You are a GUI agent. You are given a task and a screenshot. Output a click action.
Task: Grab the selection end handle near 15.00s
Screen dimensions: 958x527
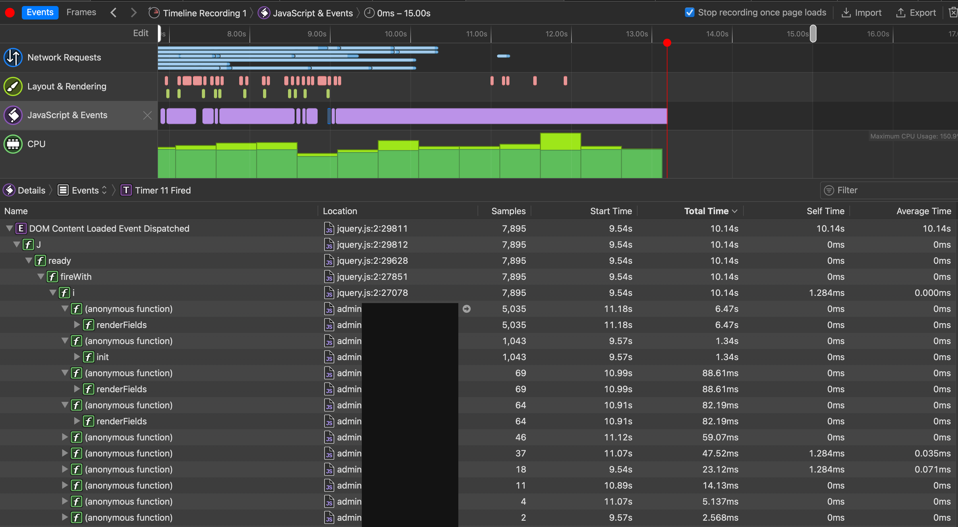(813, 34)
